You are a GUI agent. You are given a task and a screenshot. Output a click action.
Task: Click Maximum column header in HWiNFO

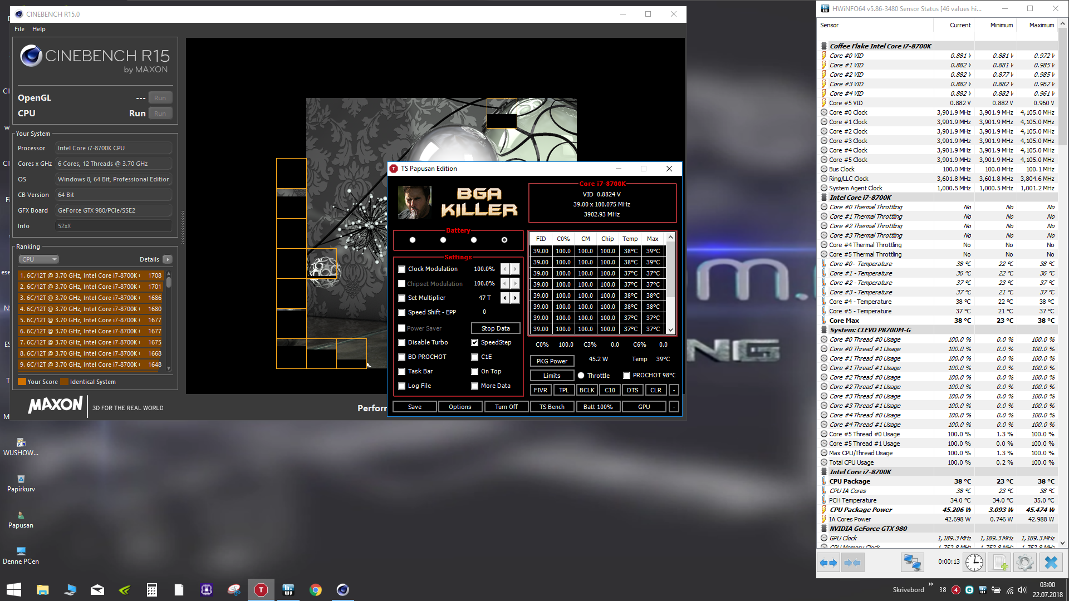[x=1037, y=26]
